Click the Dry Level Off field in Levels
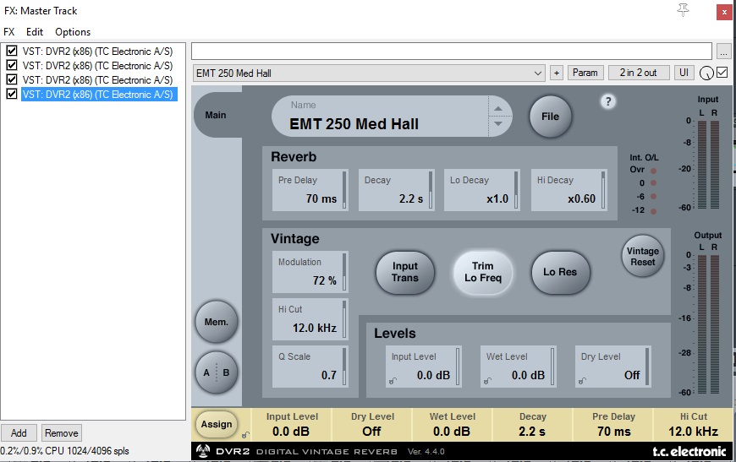The image size is (736, 462). coord(613,367)
